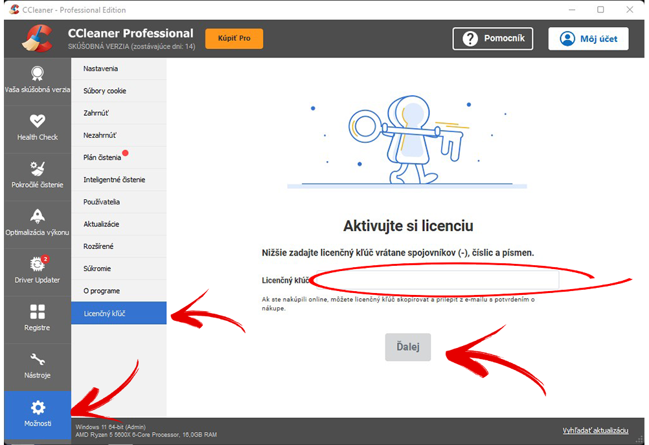
Task: Select Licenčný kľúč submenu item
Action: (x=119, y=313)
